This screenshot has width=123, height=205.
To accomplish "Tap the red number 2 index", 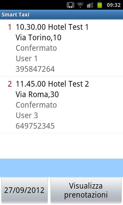I will pos(10,84).
